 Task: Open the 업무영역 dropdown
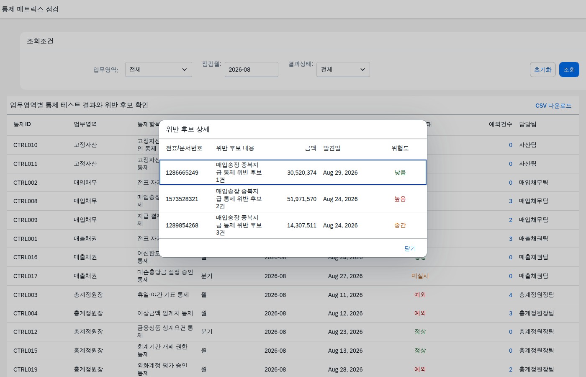[158, 70]
